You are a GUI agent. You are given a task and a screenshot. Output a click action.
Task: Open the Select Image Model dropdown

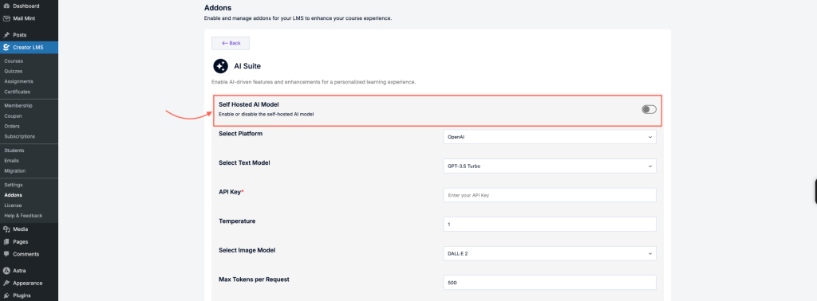pyautogui.click(x=549, y=254)
